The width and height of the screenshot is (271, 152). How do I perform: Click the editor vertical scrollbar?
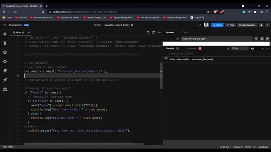click(161, 76)
